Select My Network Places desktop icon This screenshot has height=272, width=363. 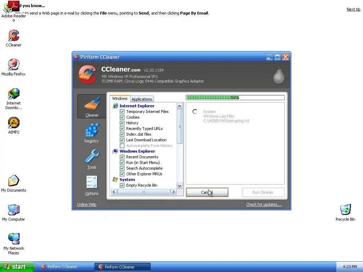click(x=13, y=244)
